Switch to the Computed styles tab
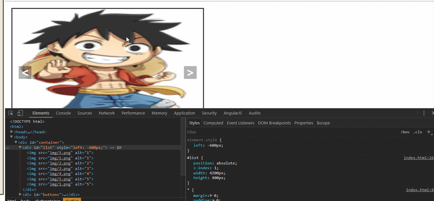 pos(213,123)
